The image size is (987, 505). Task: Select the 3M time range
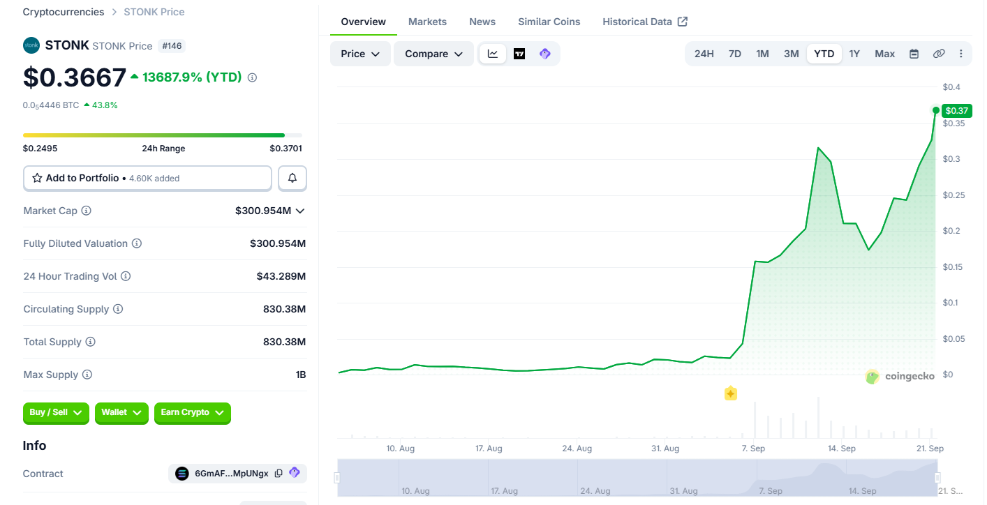tap(791, 54)
